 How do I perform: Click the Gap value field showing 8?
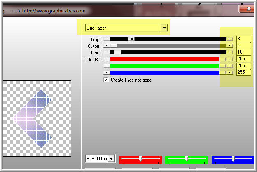[244, 39]
